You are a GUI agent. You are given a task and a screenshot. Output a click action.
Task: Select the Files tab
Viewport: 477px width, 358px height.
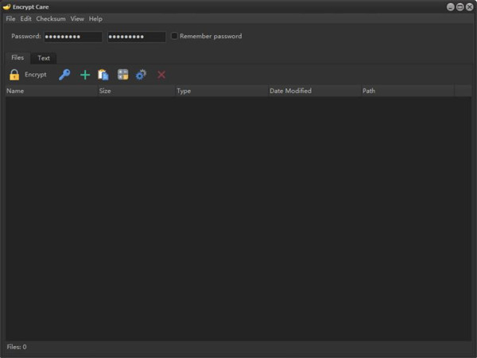click(x=17, y=57)
